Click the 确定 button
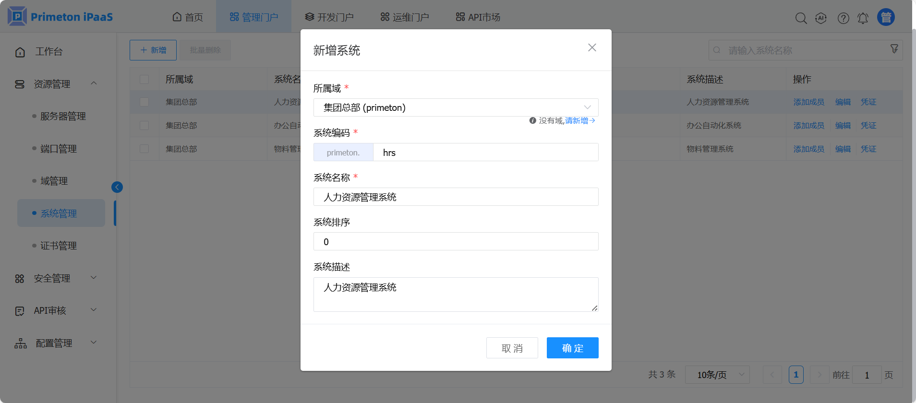 (572, 348)
